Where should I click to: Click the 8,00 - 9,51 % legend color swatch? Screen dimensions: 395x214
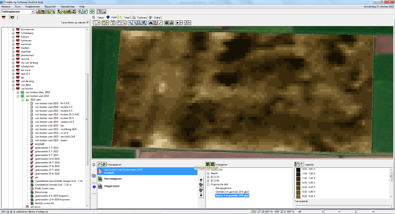coord(298,170)
